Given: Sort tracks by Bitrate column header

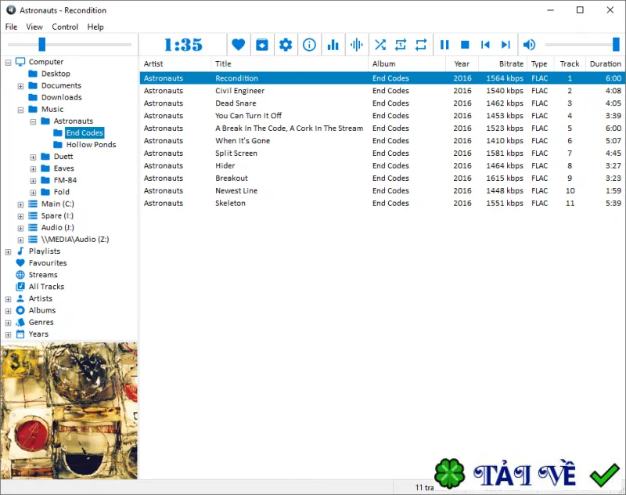Looking at the screenshot, I should coord(511,63).
